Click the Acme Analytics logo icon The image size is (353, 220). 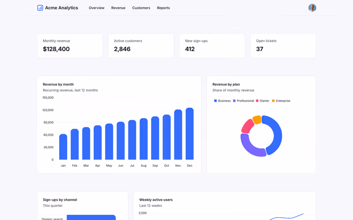pyautogui.click(x=40, y=8)
